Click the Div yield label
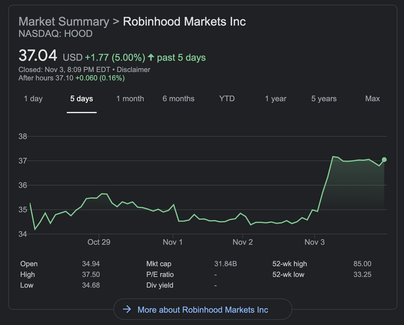The width and height of the screenshot is (404, 325). pyautogui.click(x=160, y=286)
